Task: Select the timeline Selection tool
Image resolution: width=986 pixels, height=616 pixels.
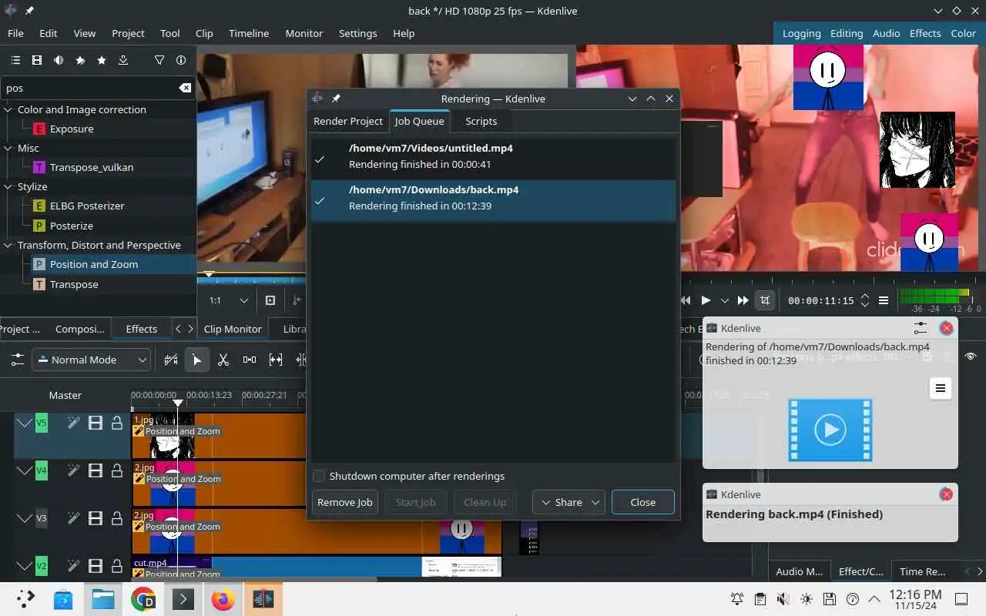Action: tap(197, 360)
